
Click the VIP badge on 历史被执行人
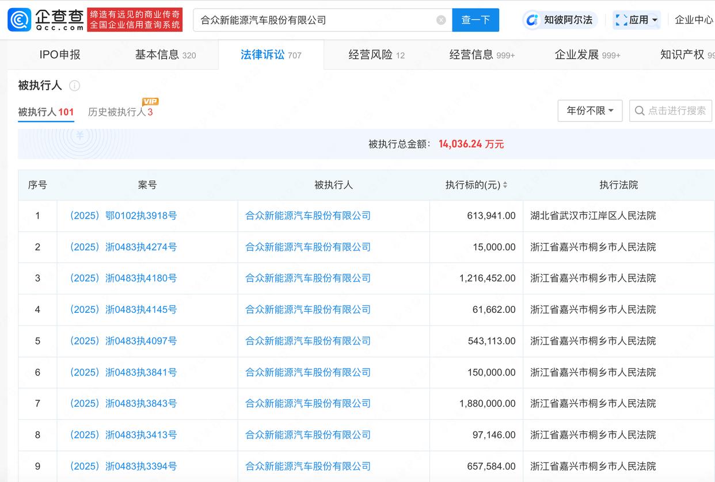(x=150, y=102)
